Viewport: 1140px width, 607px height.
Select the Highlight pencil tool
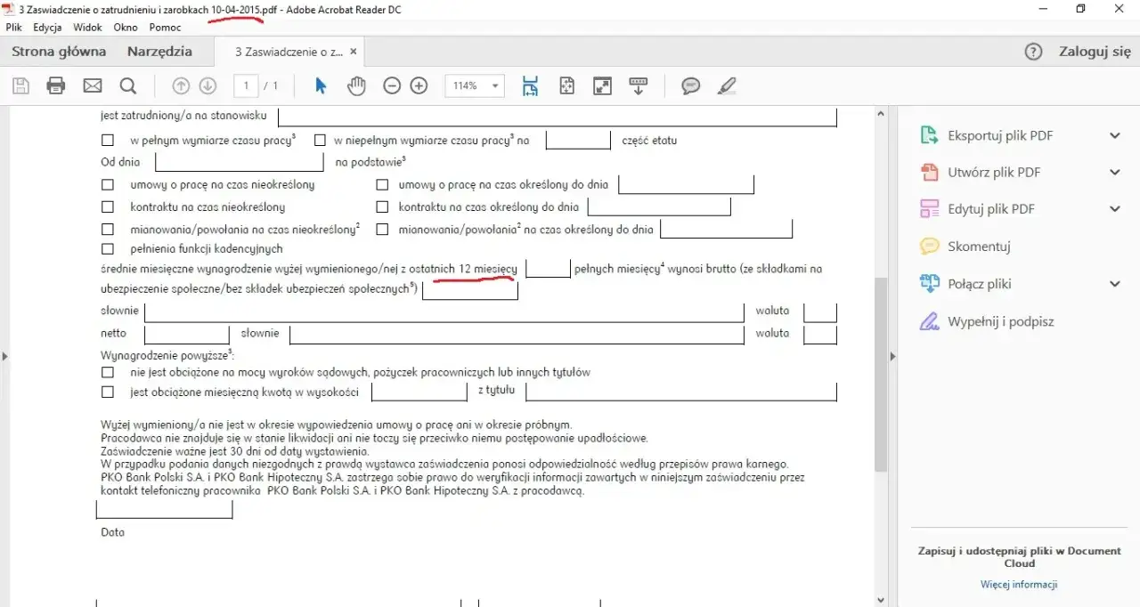point(727,85)
